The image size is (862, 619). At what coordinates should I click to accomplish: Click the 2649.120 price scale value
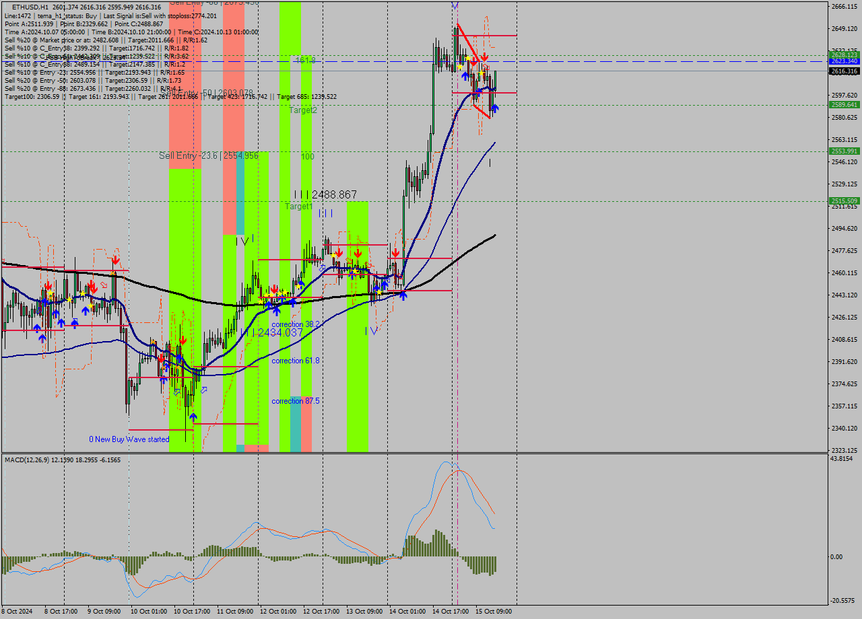(844, 29)
